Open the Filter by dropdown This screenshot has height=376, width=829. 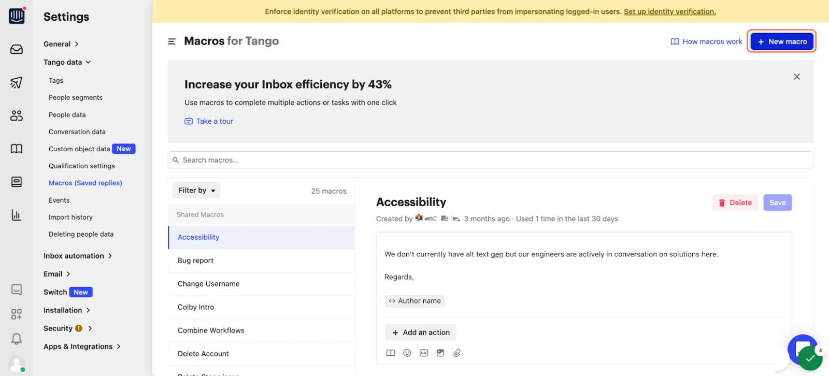(196, 191)
